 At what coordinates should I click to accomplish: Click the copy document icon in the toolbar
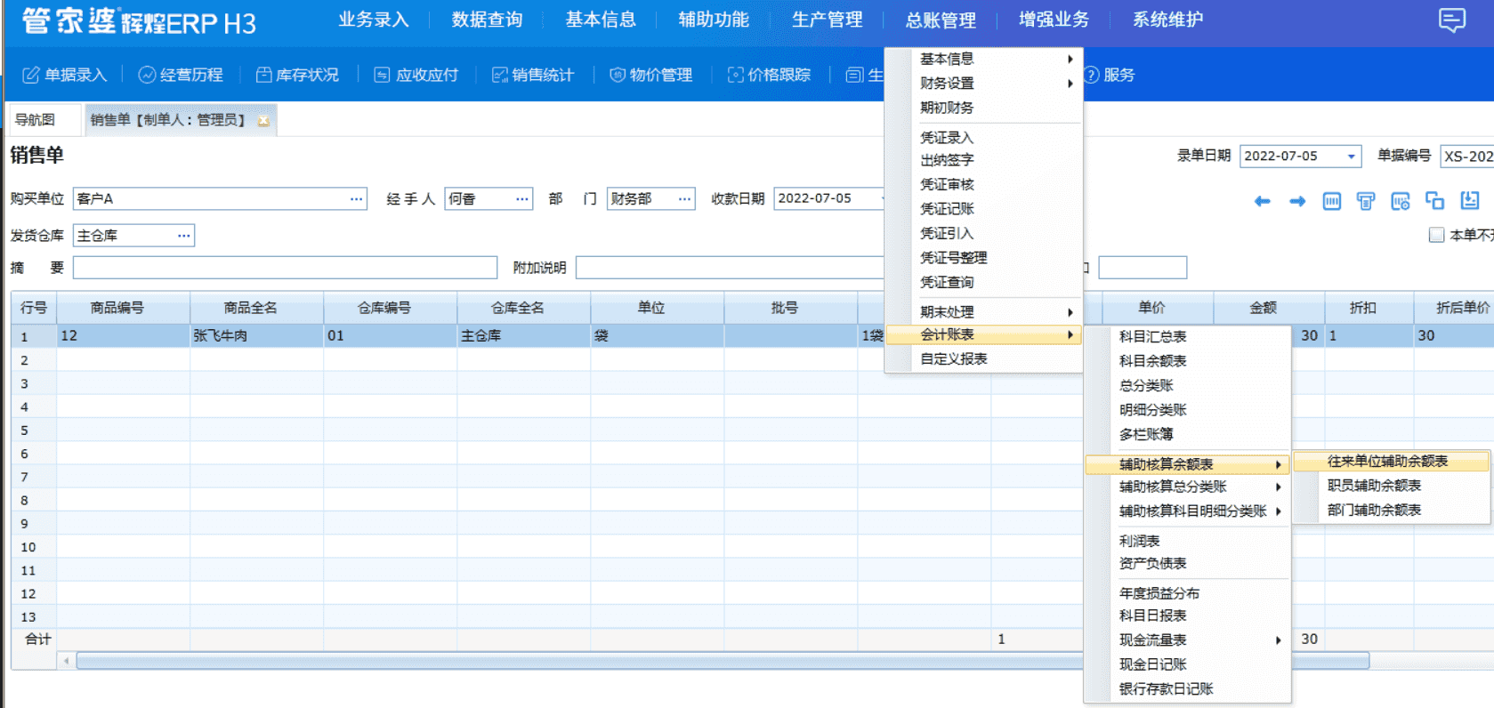coord(1434,201)
